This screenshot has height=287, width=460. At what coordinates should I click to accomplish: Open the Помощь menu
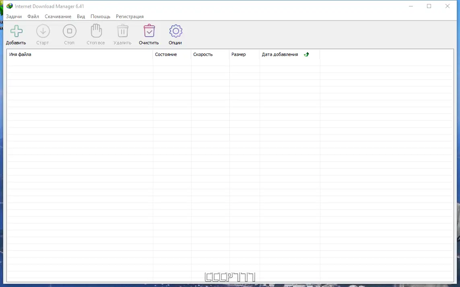coord(100,17)
